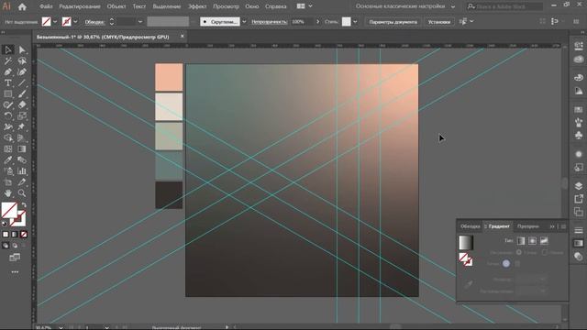The image size is (587, 330).
Task: Select the Symbol Sprayer tool
Action: coord(8,171)
